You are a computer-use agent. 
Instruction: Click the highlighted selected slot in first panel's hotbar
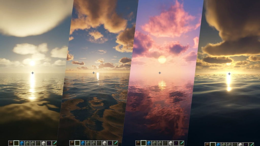17,143
